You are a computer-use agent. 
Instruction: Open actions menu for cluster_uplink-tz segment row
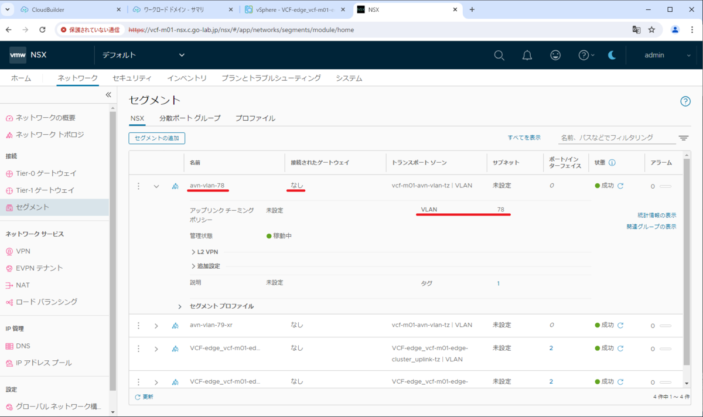pyautogui.click(x=139, y=348)
